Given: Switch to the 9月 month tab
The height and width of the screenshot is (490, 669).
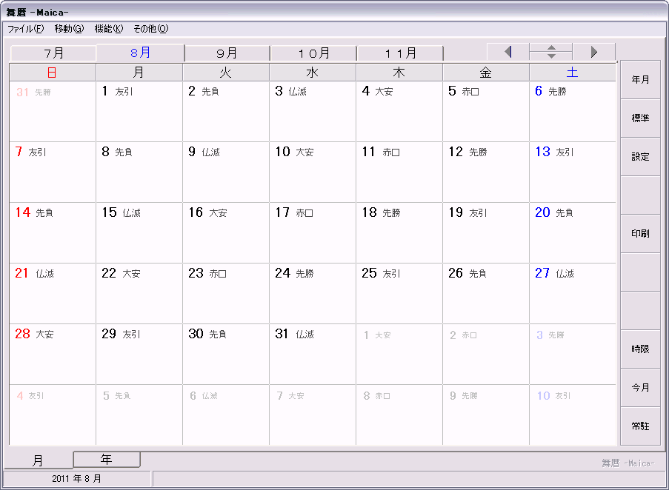Looking at the screenshot, I should pos(227,53).
